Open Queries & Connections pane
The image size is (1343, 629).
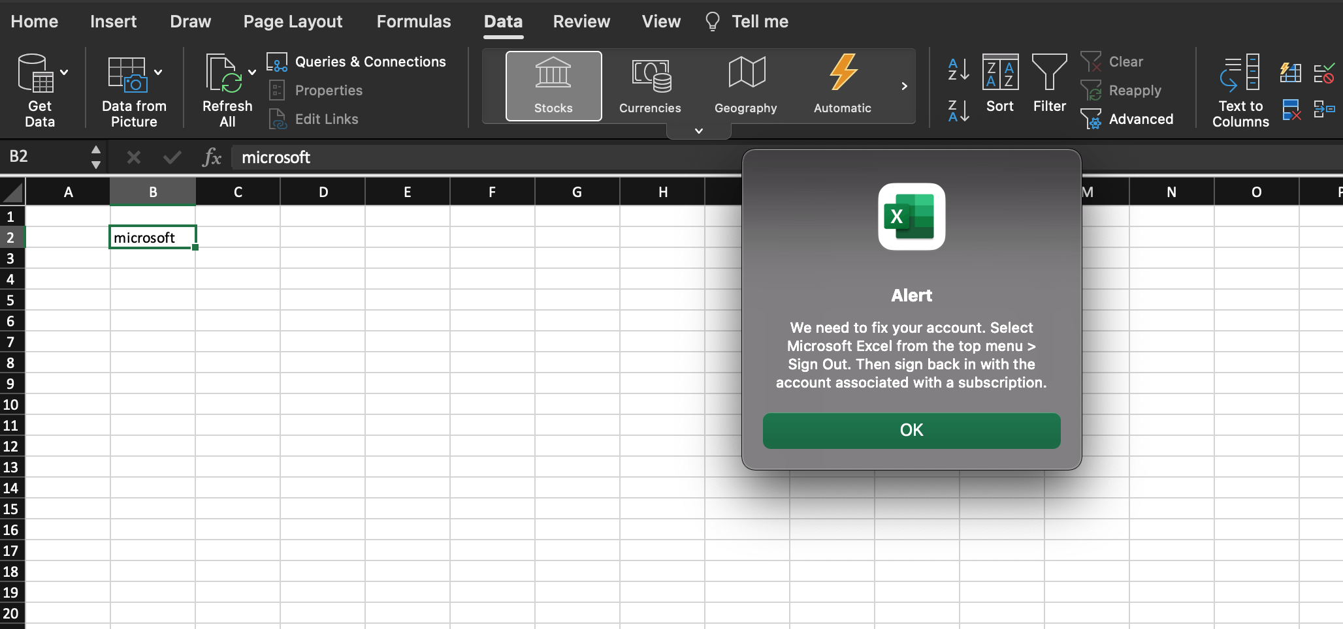click(x=357, y=62)
